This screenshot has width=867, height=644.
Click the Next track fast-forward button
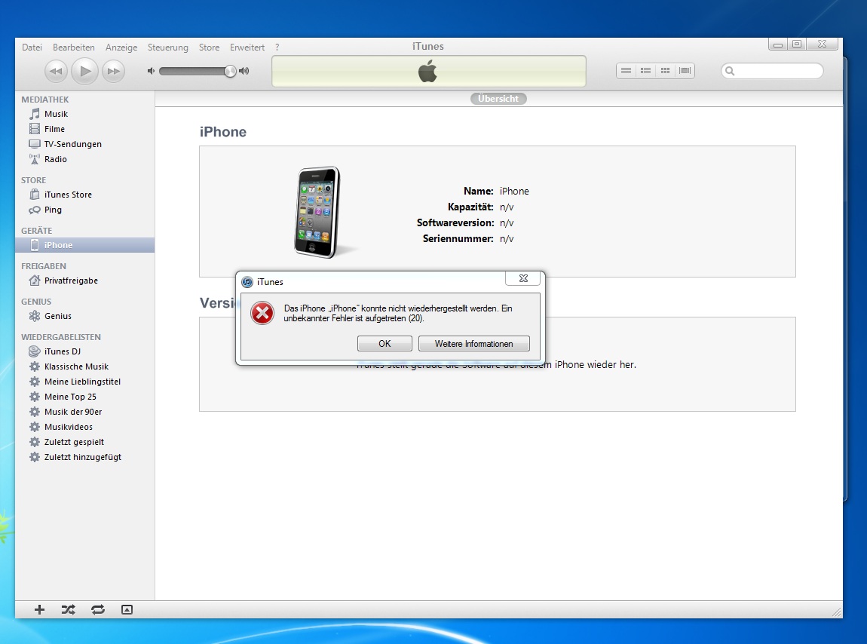[113, 72]
